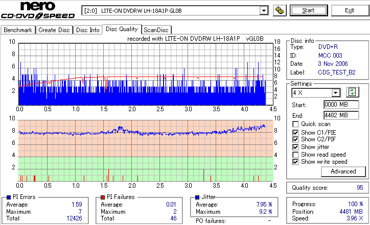
Task: Go to the ScanDisc tab
Action: coord(156,30)
